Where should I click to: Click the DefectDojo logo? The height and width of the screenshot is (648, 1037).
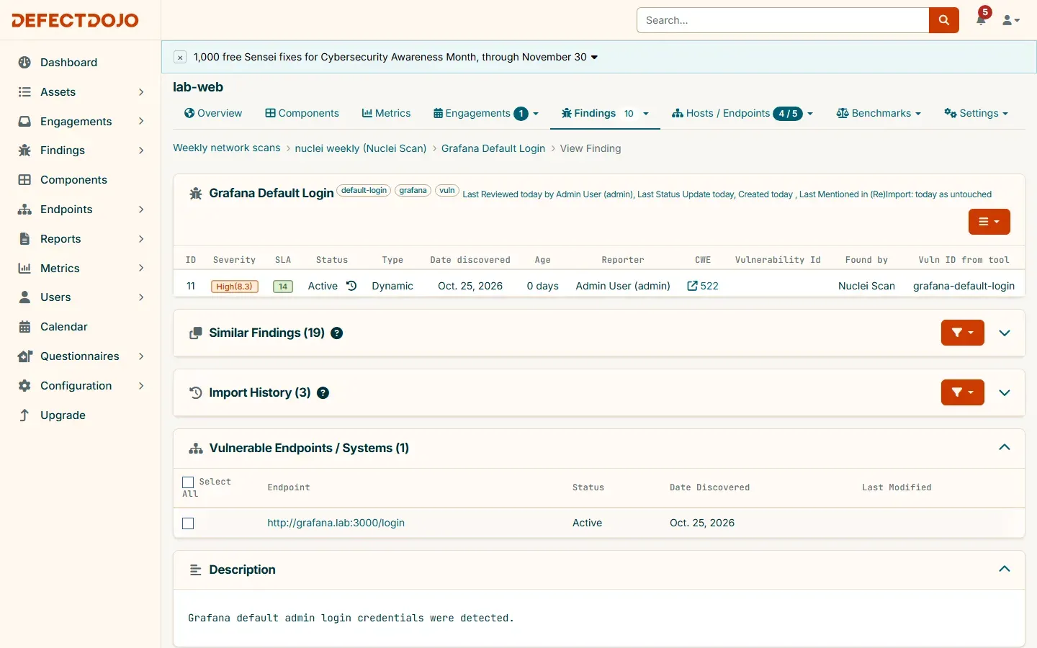(75, 20)
